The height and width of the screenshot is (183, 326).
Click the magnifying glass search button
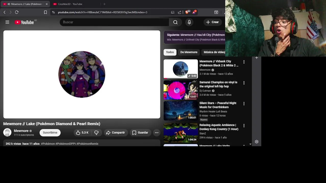(x=175, y=22)
